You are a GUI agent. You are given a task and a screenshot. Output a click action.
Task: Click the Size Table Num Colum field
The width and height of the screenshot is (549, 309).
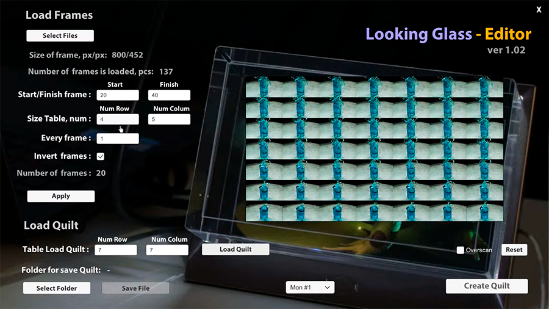click(169, 120)
